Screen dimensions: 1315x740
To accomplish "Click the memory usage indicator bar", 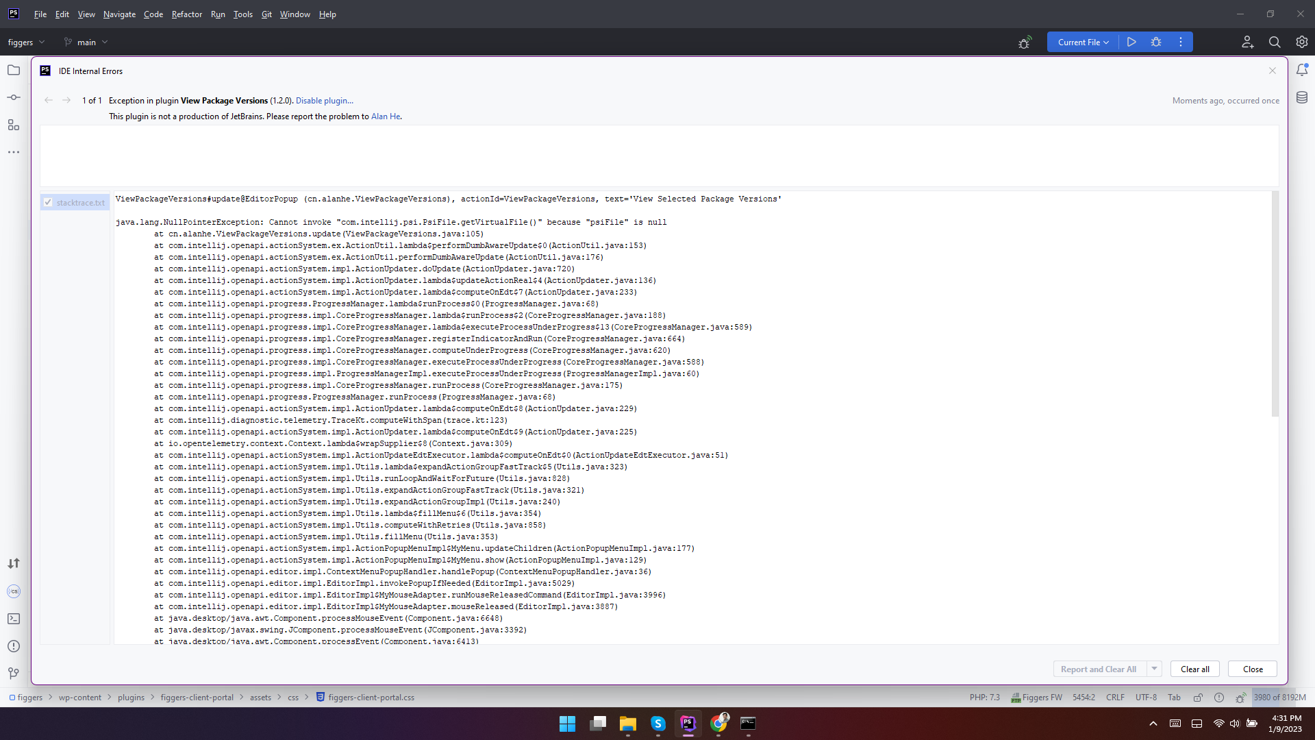I will click(x=1279, y=698).
